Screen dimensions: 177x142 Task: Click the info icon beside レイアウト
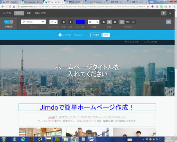click(60, 35)
